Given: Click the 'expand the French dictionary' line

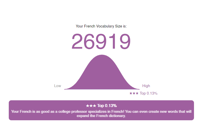Looking at the screenshot, I should (x=101, y=116).
